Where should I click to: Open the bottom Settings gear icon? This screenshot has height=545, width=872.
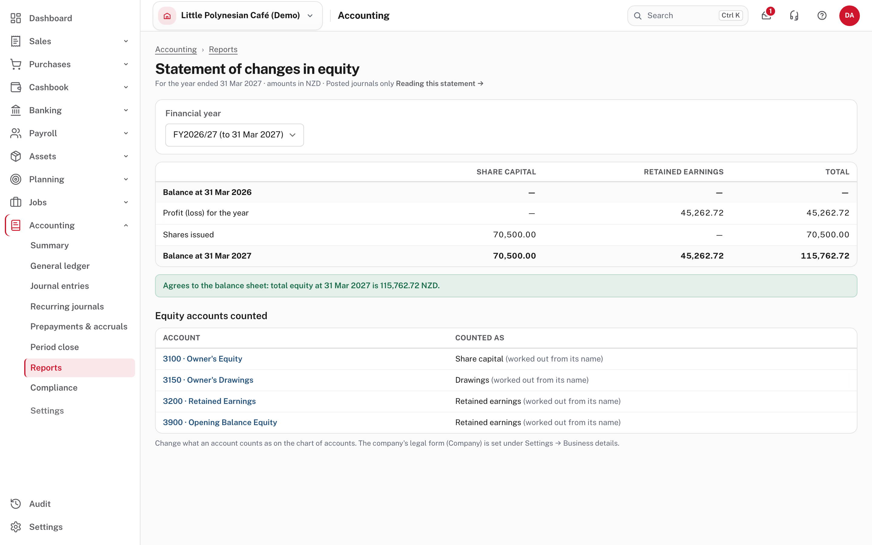click(15, 527)
